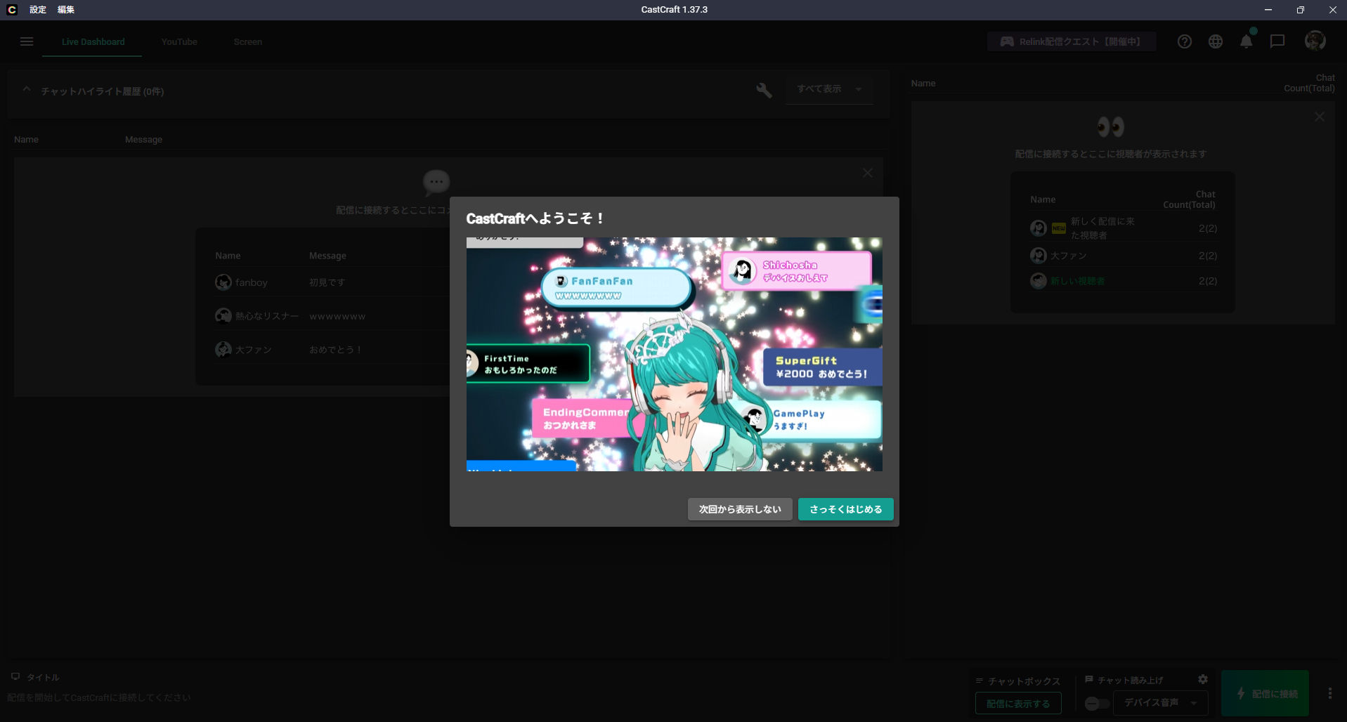Screen dimensions: 1347x722
Task: Click Relink配信クエスト banner button
Action: point(1072,41)
